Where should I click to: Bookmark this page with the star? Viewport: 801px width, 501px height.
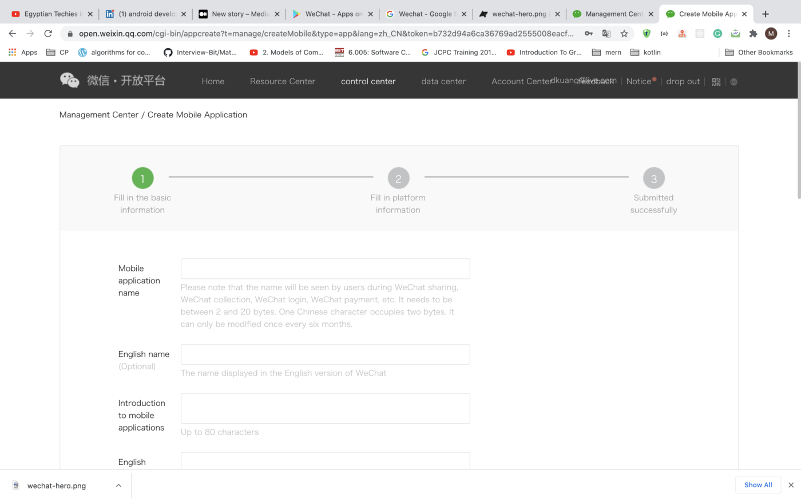pyautogui.click(x=624, y=34)
